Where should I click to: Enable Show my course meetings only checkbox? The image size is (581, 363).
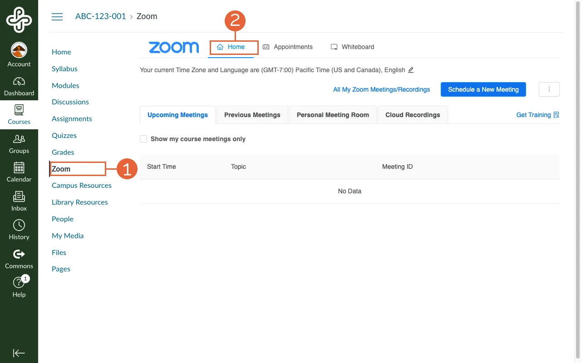(x=143, y=139)
